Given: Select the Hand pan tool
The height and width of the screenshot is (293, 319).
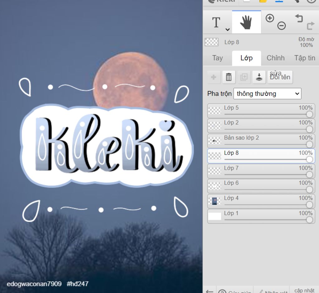Looking at the screenshot, I should pos(246,22).
